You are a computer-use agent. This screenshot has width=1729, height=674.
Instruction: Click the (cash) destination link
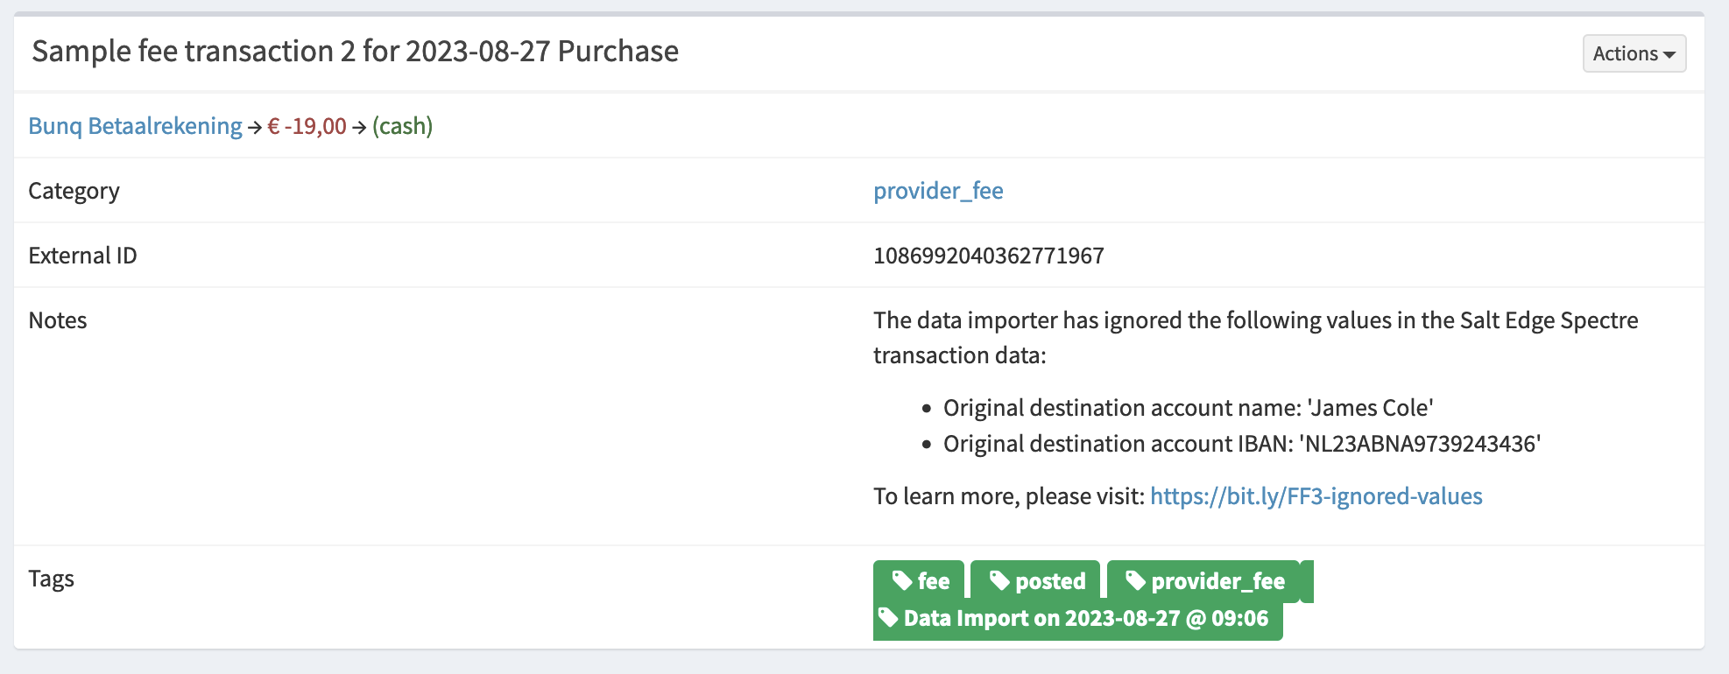point(402,125)
